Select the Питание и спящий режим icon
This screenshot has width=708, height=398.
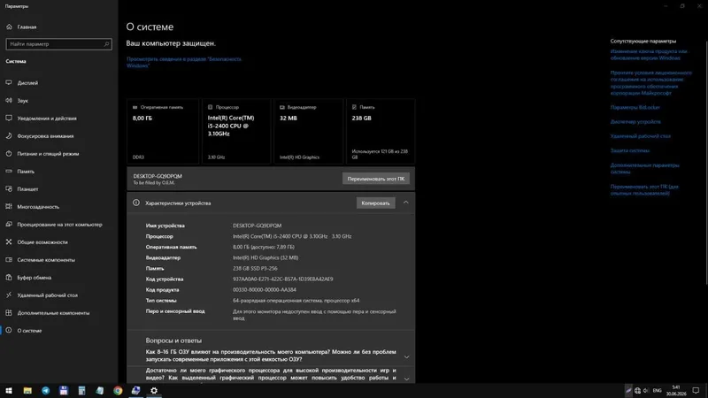click(9, 153)
